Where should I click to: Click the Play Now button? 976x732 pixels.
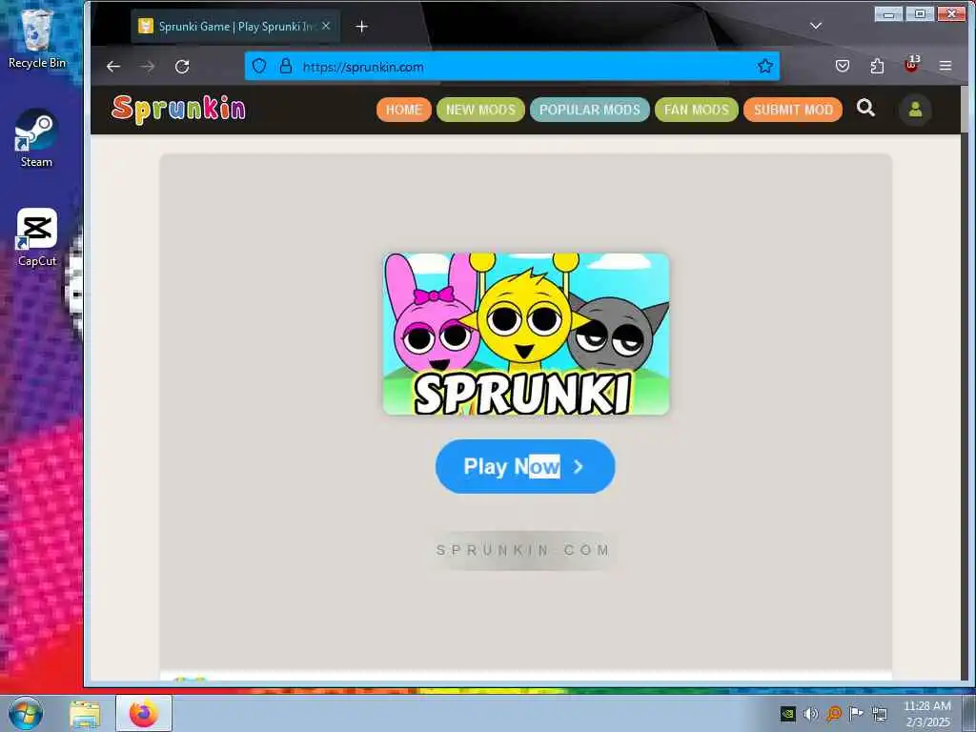pos(525,466)
